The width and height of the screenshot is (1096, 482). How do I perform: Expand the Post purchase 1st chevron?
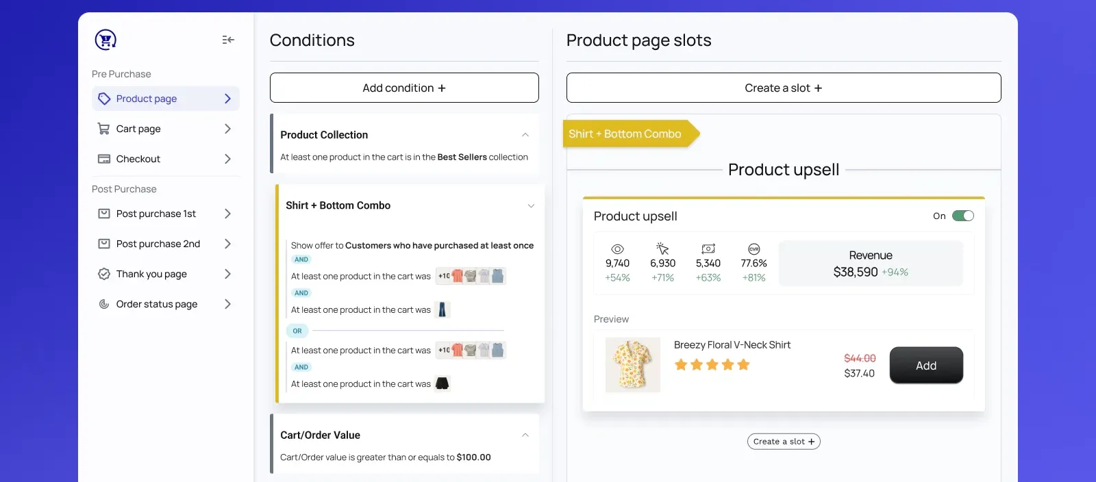228,214
